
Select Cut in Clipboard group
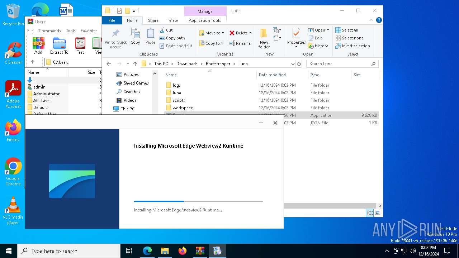[166, 30]
